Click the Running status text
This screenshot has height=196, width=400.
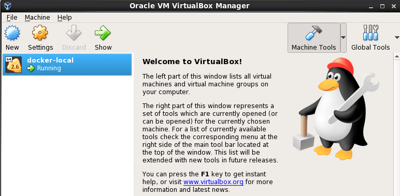[x=49, y=68]
